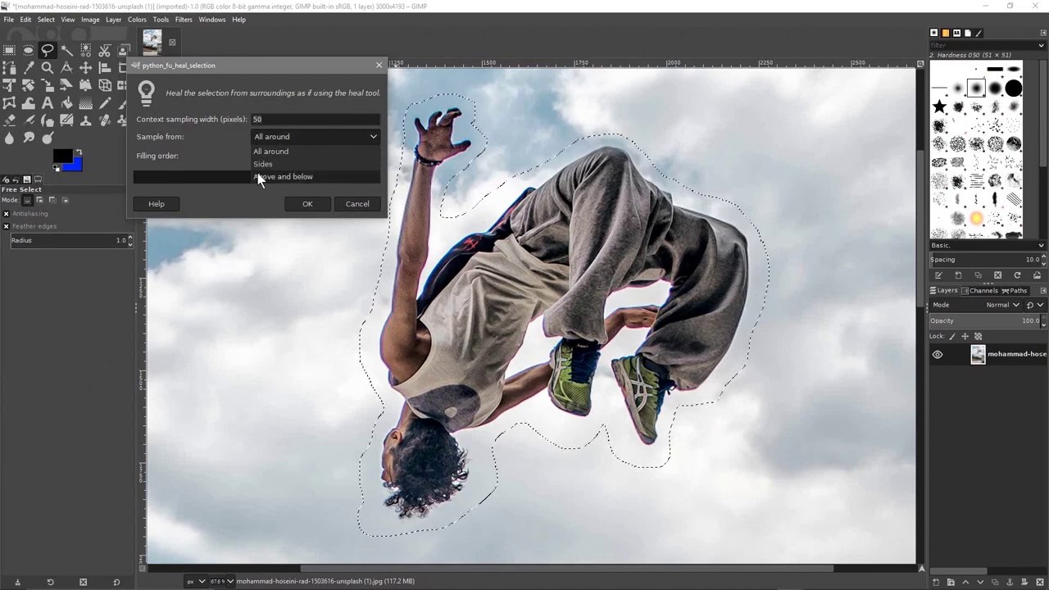The image size is (1049, 590).
Task: Click reset tool options icon at bottom left
Action: pos(116,582)
